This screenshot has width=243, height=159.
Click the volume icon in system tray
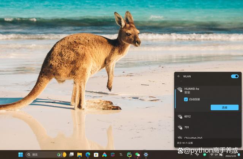[x=216, y=154]
